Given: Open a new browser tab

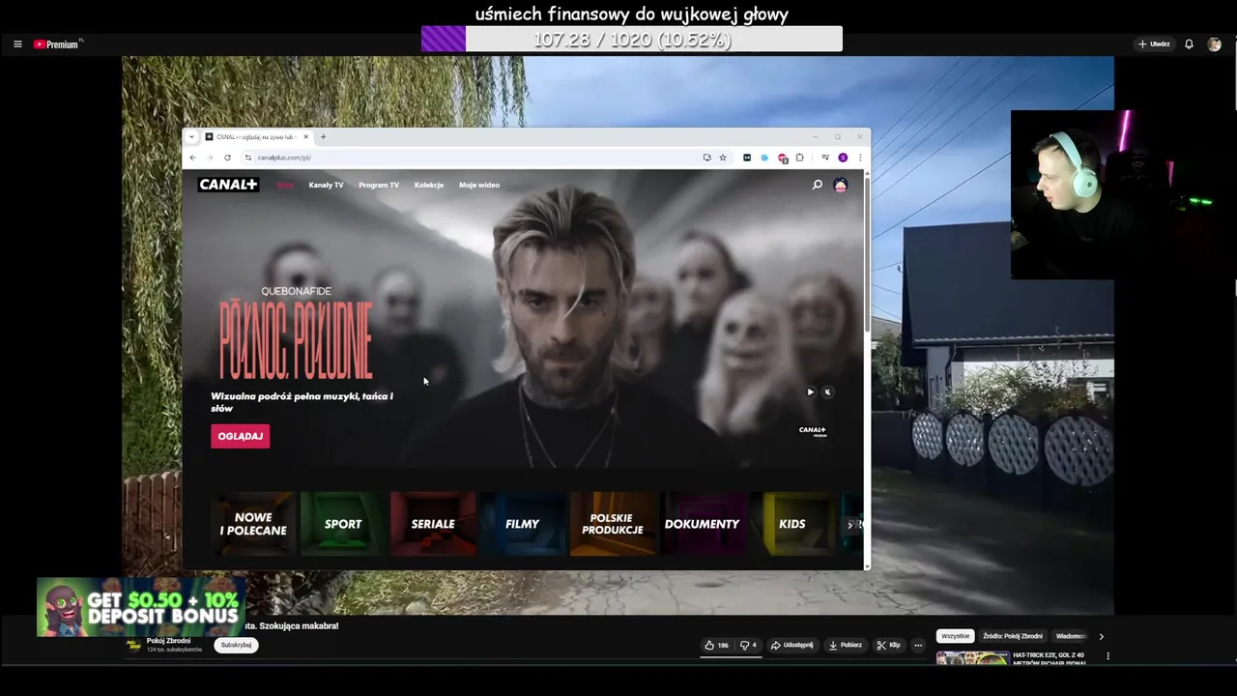Looking at the screenshot, I should (x=323, y=136).
